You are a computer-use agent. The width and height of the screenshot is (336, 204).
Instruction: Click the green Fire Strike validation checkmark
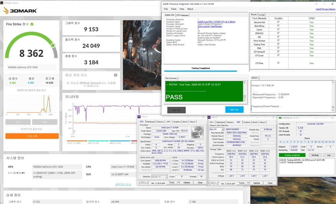tap(32, 24)
